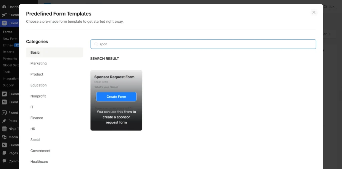The image size is (342, 169).
Task: Open Forms submenu item in sidebar
Action: [7, 32]
